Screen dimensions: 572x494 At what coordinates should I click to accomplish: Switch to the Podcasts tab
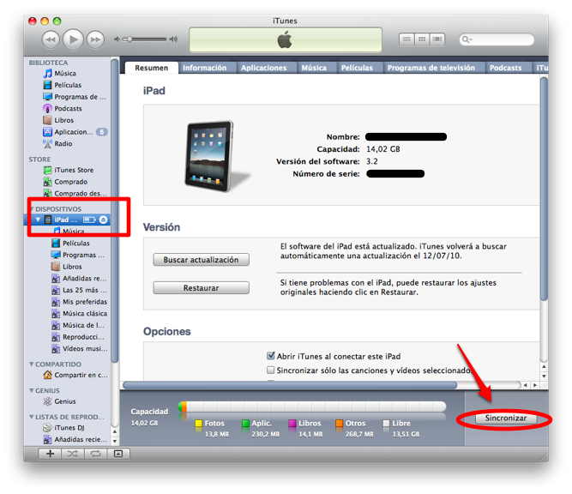[506, 68]
